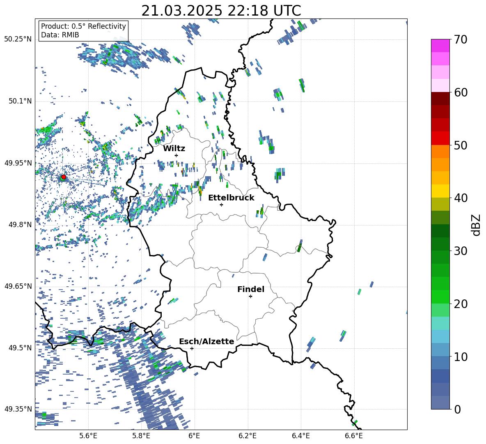Click the yellow colorbar segment near 40

click(440, 191)
